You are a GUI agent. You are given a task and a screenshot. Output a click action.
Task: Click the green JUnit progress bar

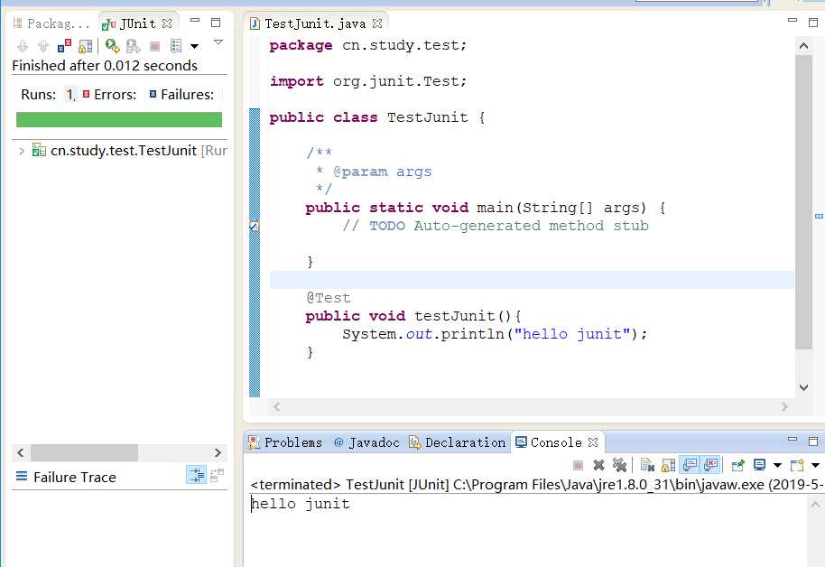[119, 119]
